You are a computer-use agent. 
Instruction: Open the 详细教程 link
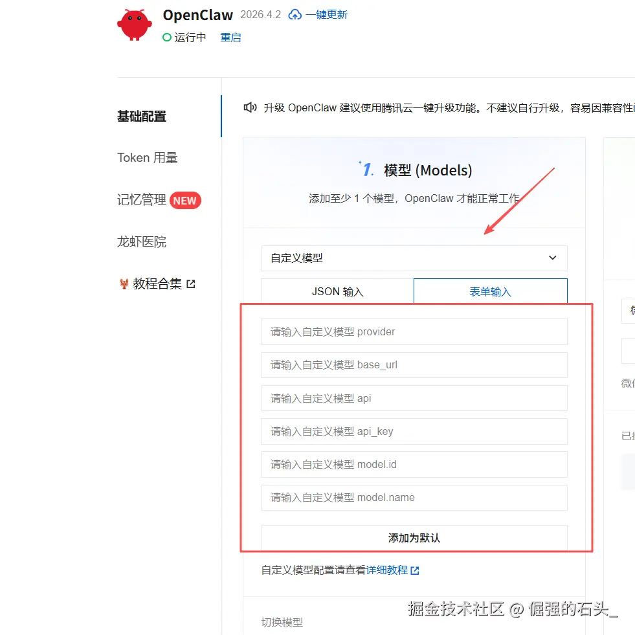[x=386, y=570]
